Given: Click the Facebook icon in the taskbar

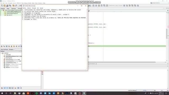Looking at the screenshot, I should click(x=41, y=93).
